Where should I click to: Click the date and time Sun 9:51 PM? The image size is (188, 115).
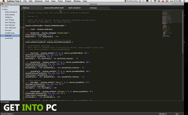pos(176,1)
